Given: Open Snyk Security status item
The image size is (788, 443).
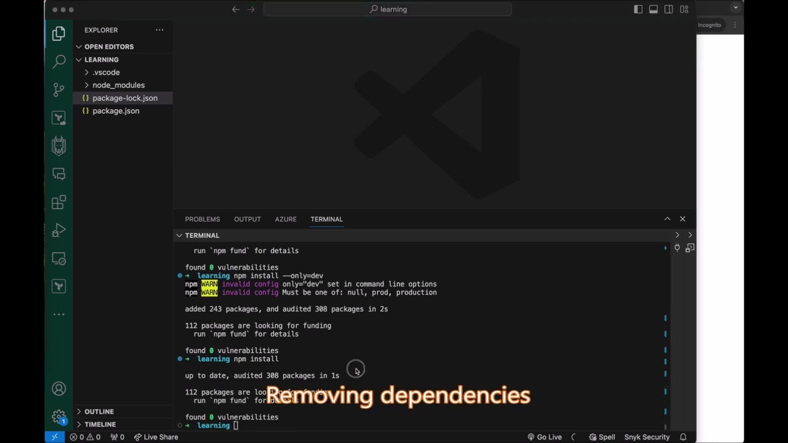Looking at the screenshot, I should pos(647,437).
